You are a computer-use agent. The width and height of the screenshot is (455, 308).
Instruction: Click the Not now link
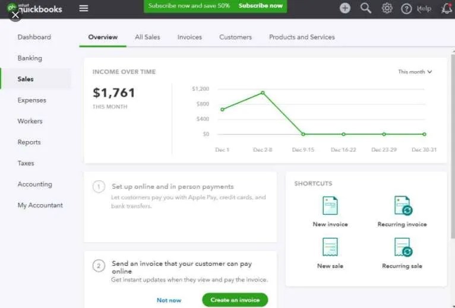169,300
